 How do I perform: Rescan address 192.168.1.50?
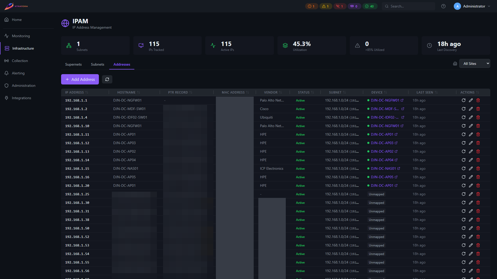(x=464, y=228)
